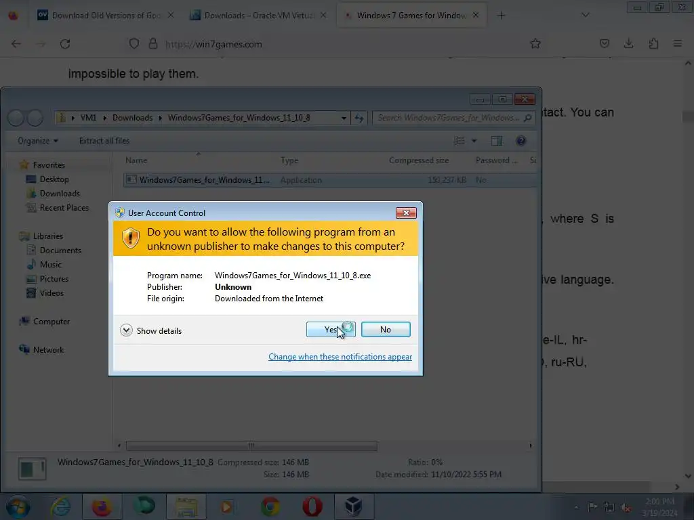The width and height of the screenshot is (694, 520).
Task: Click Yes in User Account Control dialog
Action: (x=331, y=330)
